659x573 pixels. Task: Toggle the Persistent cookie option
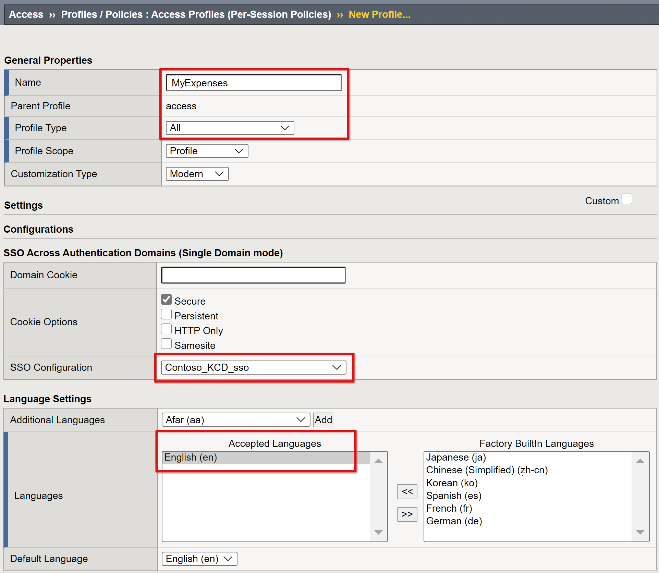[x=168, y=315]
